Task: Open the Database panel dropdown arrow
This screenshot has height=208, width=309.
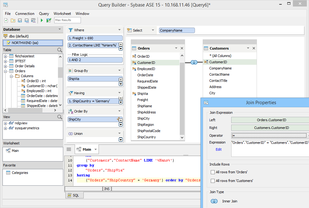Action: coord(60,29)
